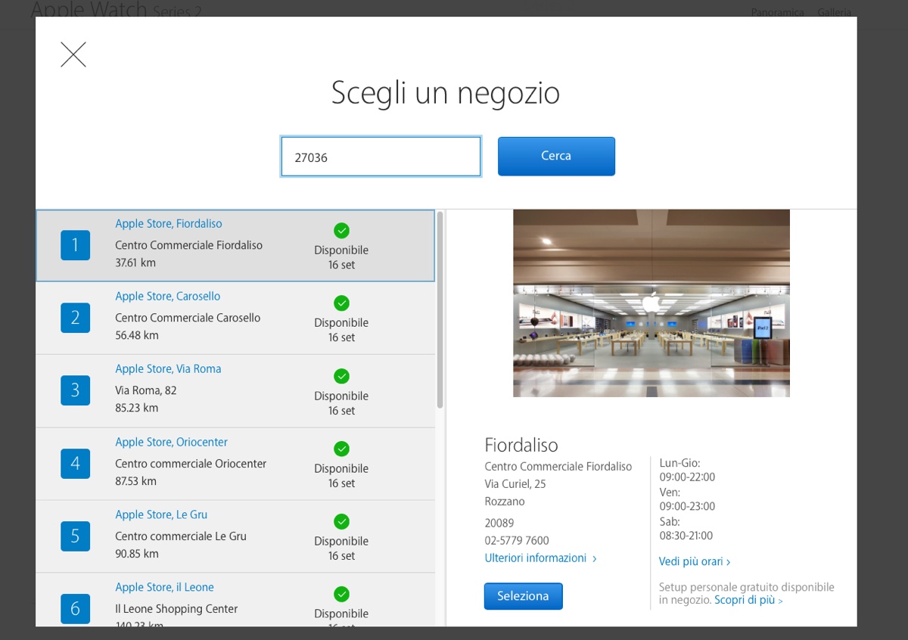Click the distance text 37.61 km
Image resolution: width=908 pixels, height=640 pixels.
(x=135, y=263)
